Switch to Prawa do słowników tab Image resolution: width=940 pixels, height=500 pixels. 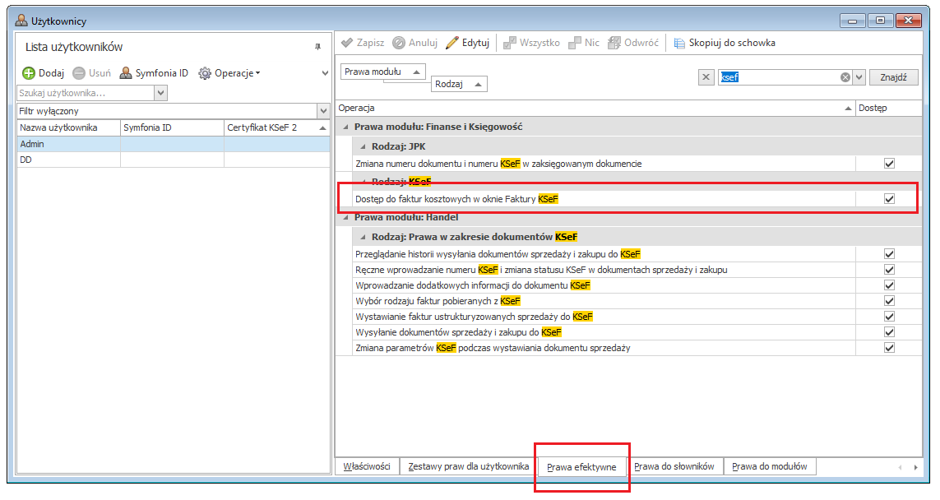coord(674,467)
